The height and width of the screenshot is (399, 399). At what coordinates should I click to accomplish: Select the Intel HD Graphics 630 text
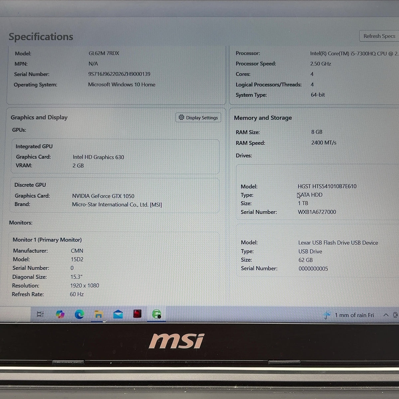click(98, 157)
